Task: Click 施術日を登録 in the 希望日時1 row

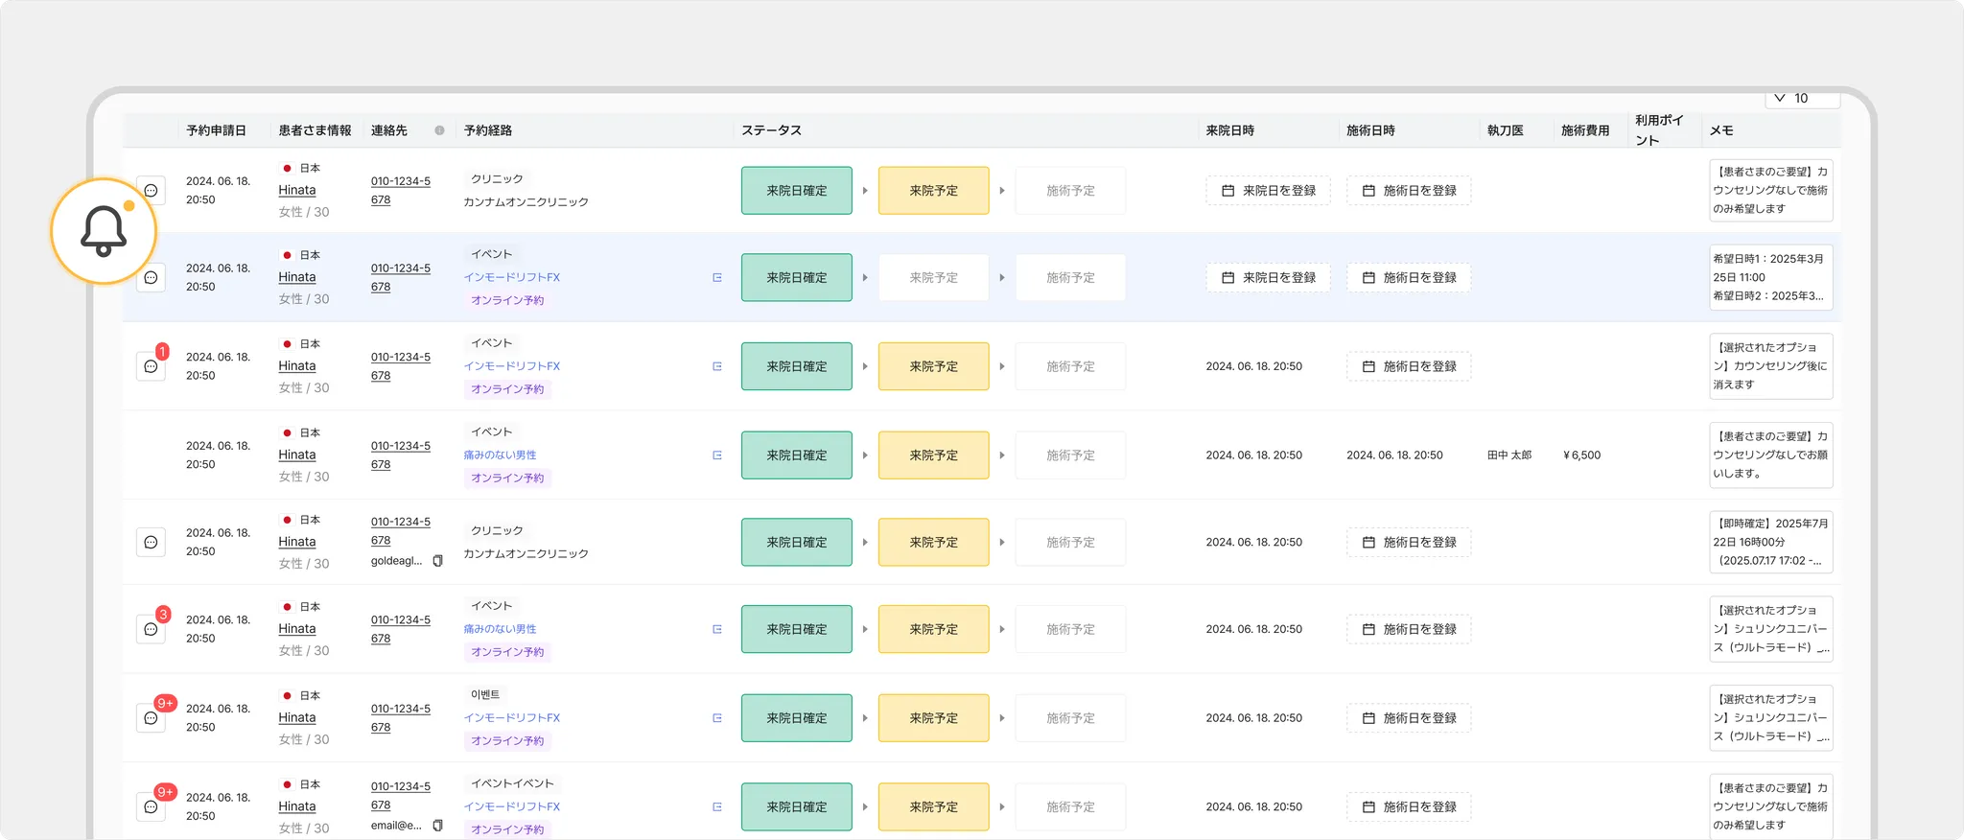Action: [1409, 277]
